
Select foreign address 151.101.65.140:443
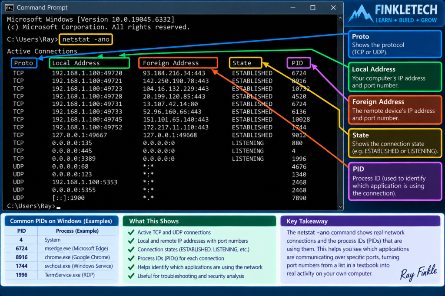176,120
